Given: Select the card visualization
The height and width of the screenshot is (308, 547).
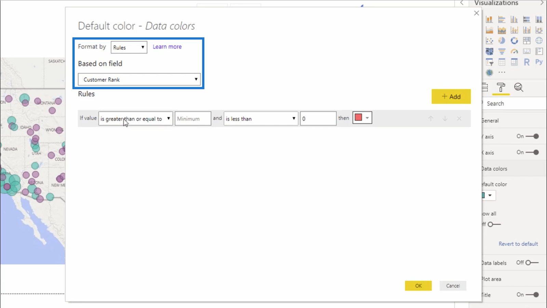Looking at the screenshot, I should pyautogui.click(x=526, y=51).
